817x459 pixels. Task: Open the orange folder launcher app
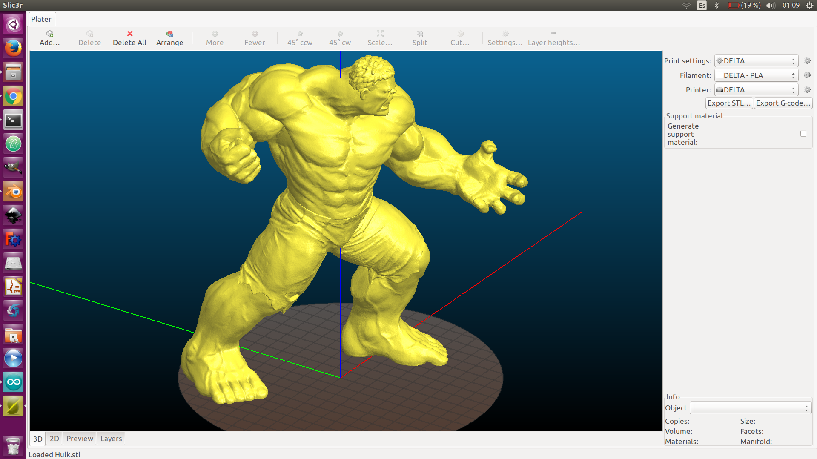click(x=13, y=335)
